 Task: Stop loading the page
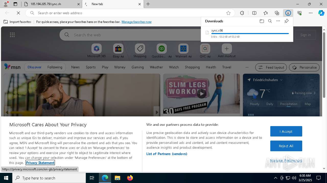point(18,13)
